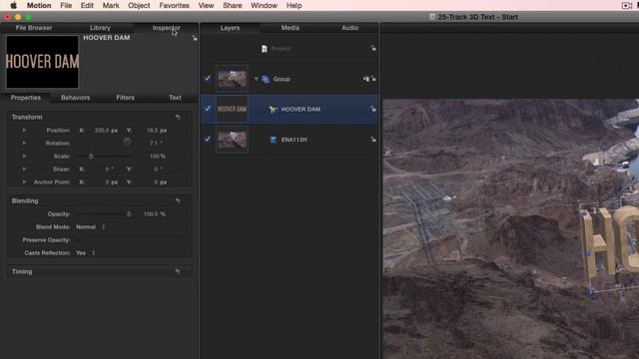
Task: Click the Scale slider
Action: pyautogui.click(x=104, y=157)
